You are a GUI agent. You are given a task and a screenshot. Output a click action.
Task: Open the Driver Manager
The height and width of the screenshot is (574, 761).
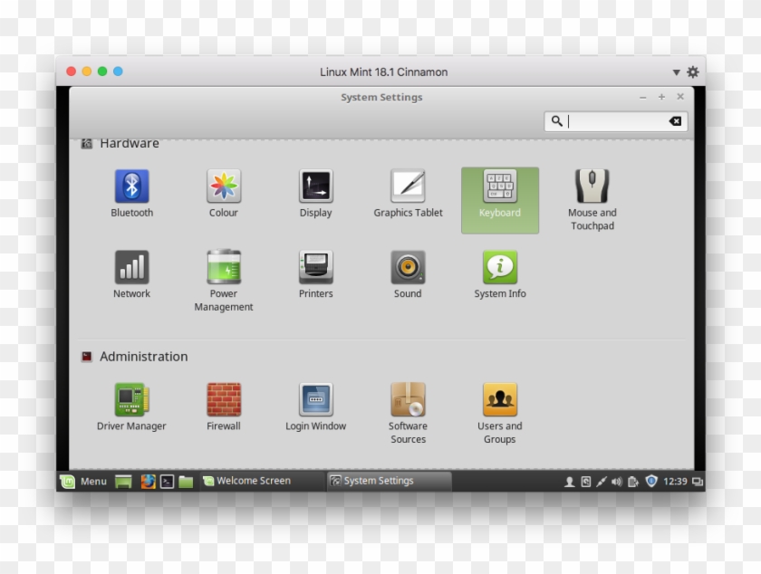coord(131,398)
